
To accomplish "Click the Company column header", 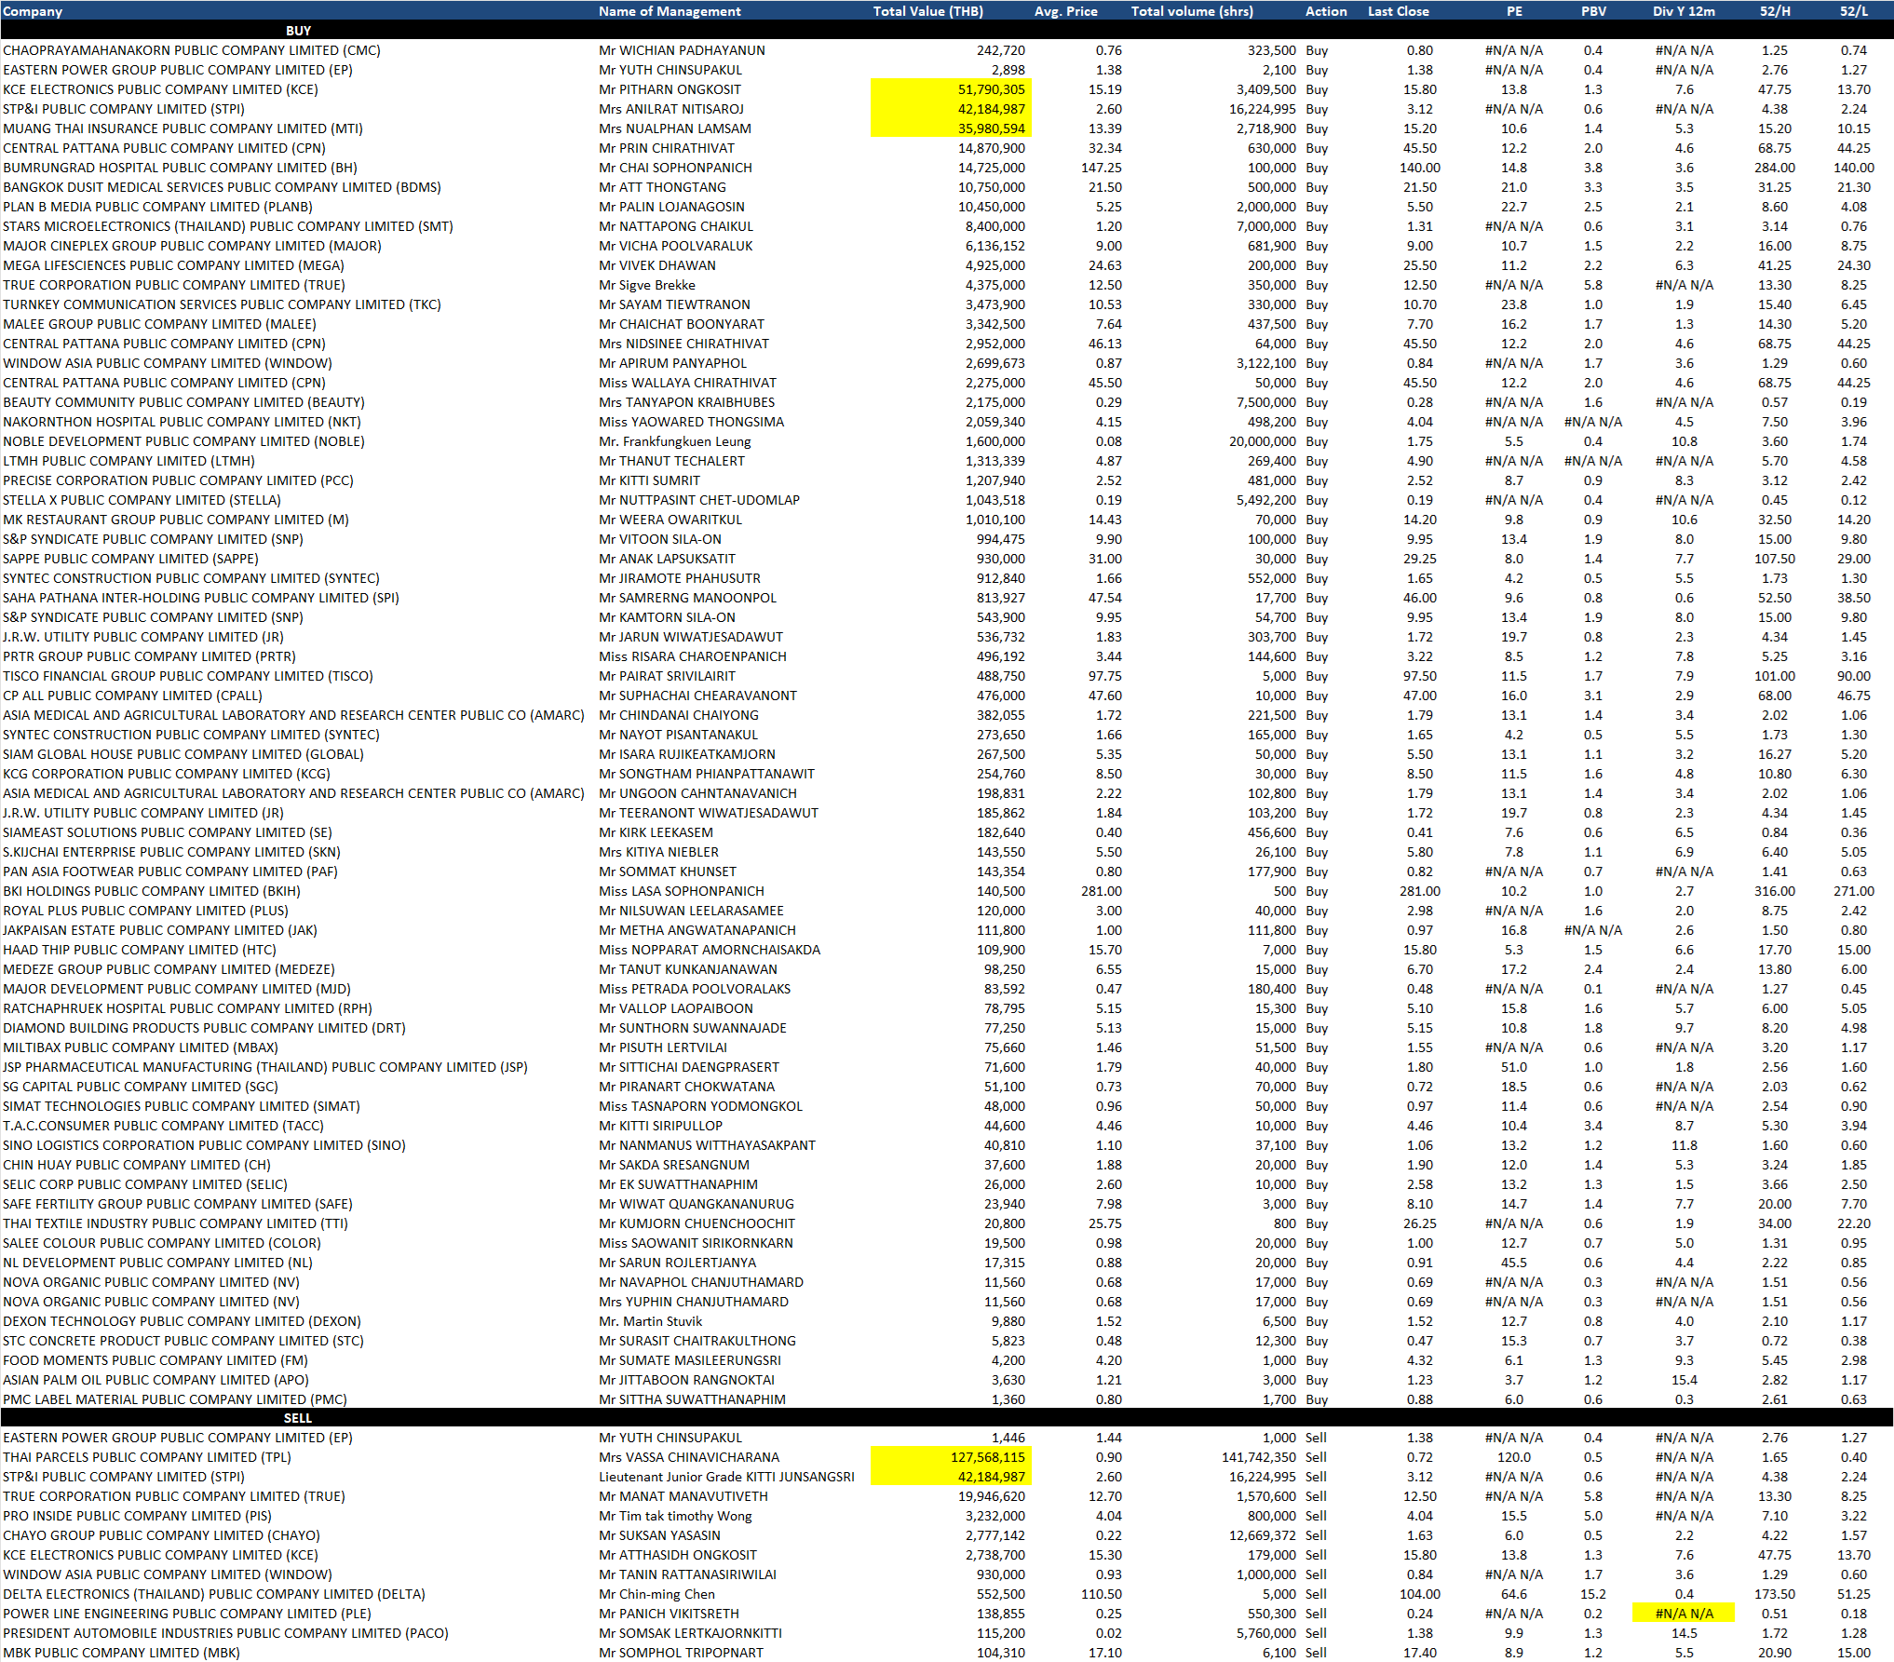I will [33, 11].
